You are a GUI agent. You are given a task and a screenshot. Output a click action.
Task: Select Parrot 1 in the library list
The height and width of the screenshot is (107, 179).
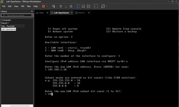pyautogui.click(x=5, y=23)
